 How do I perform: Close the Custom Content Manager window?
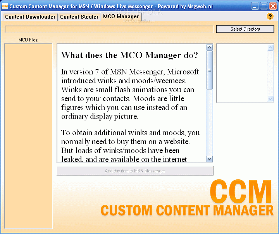(273, 6)
